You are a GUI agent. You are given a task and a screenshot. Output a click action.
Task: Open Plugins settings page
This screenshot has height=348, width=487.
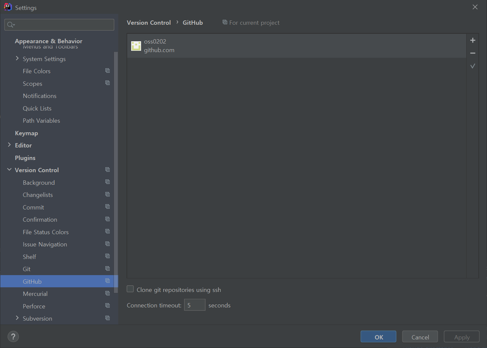click(x=25, y=158)
